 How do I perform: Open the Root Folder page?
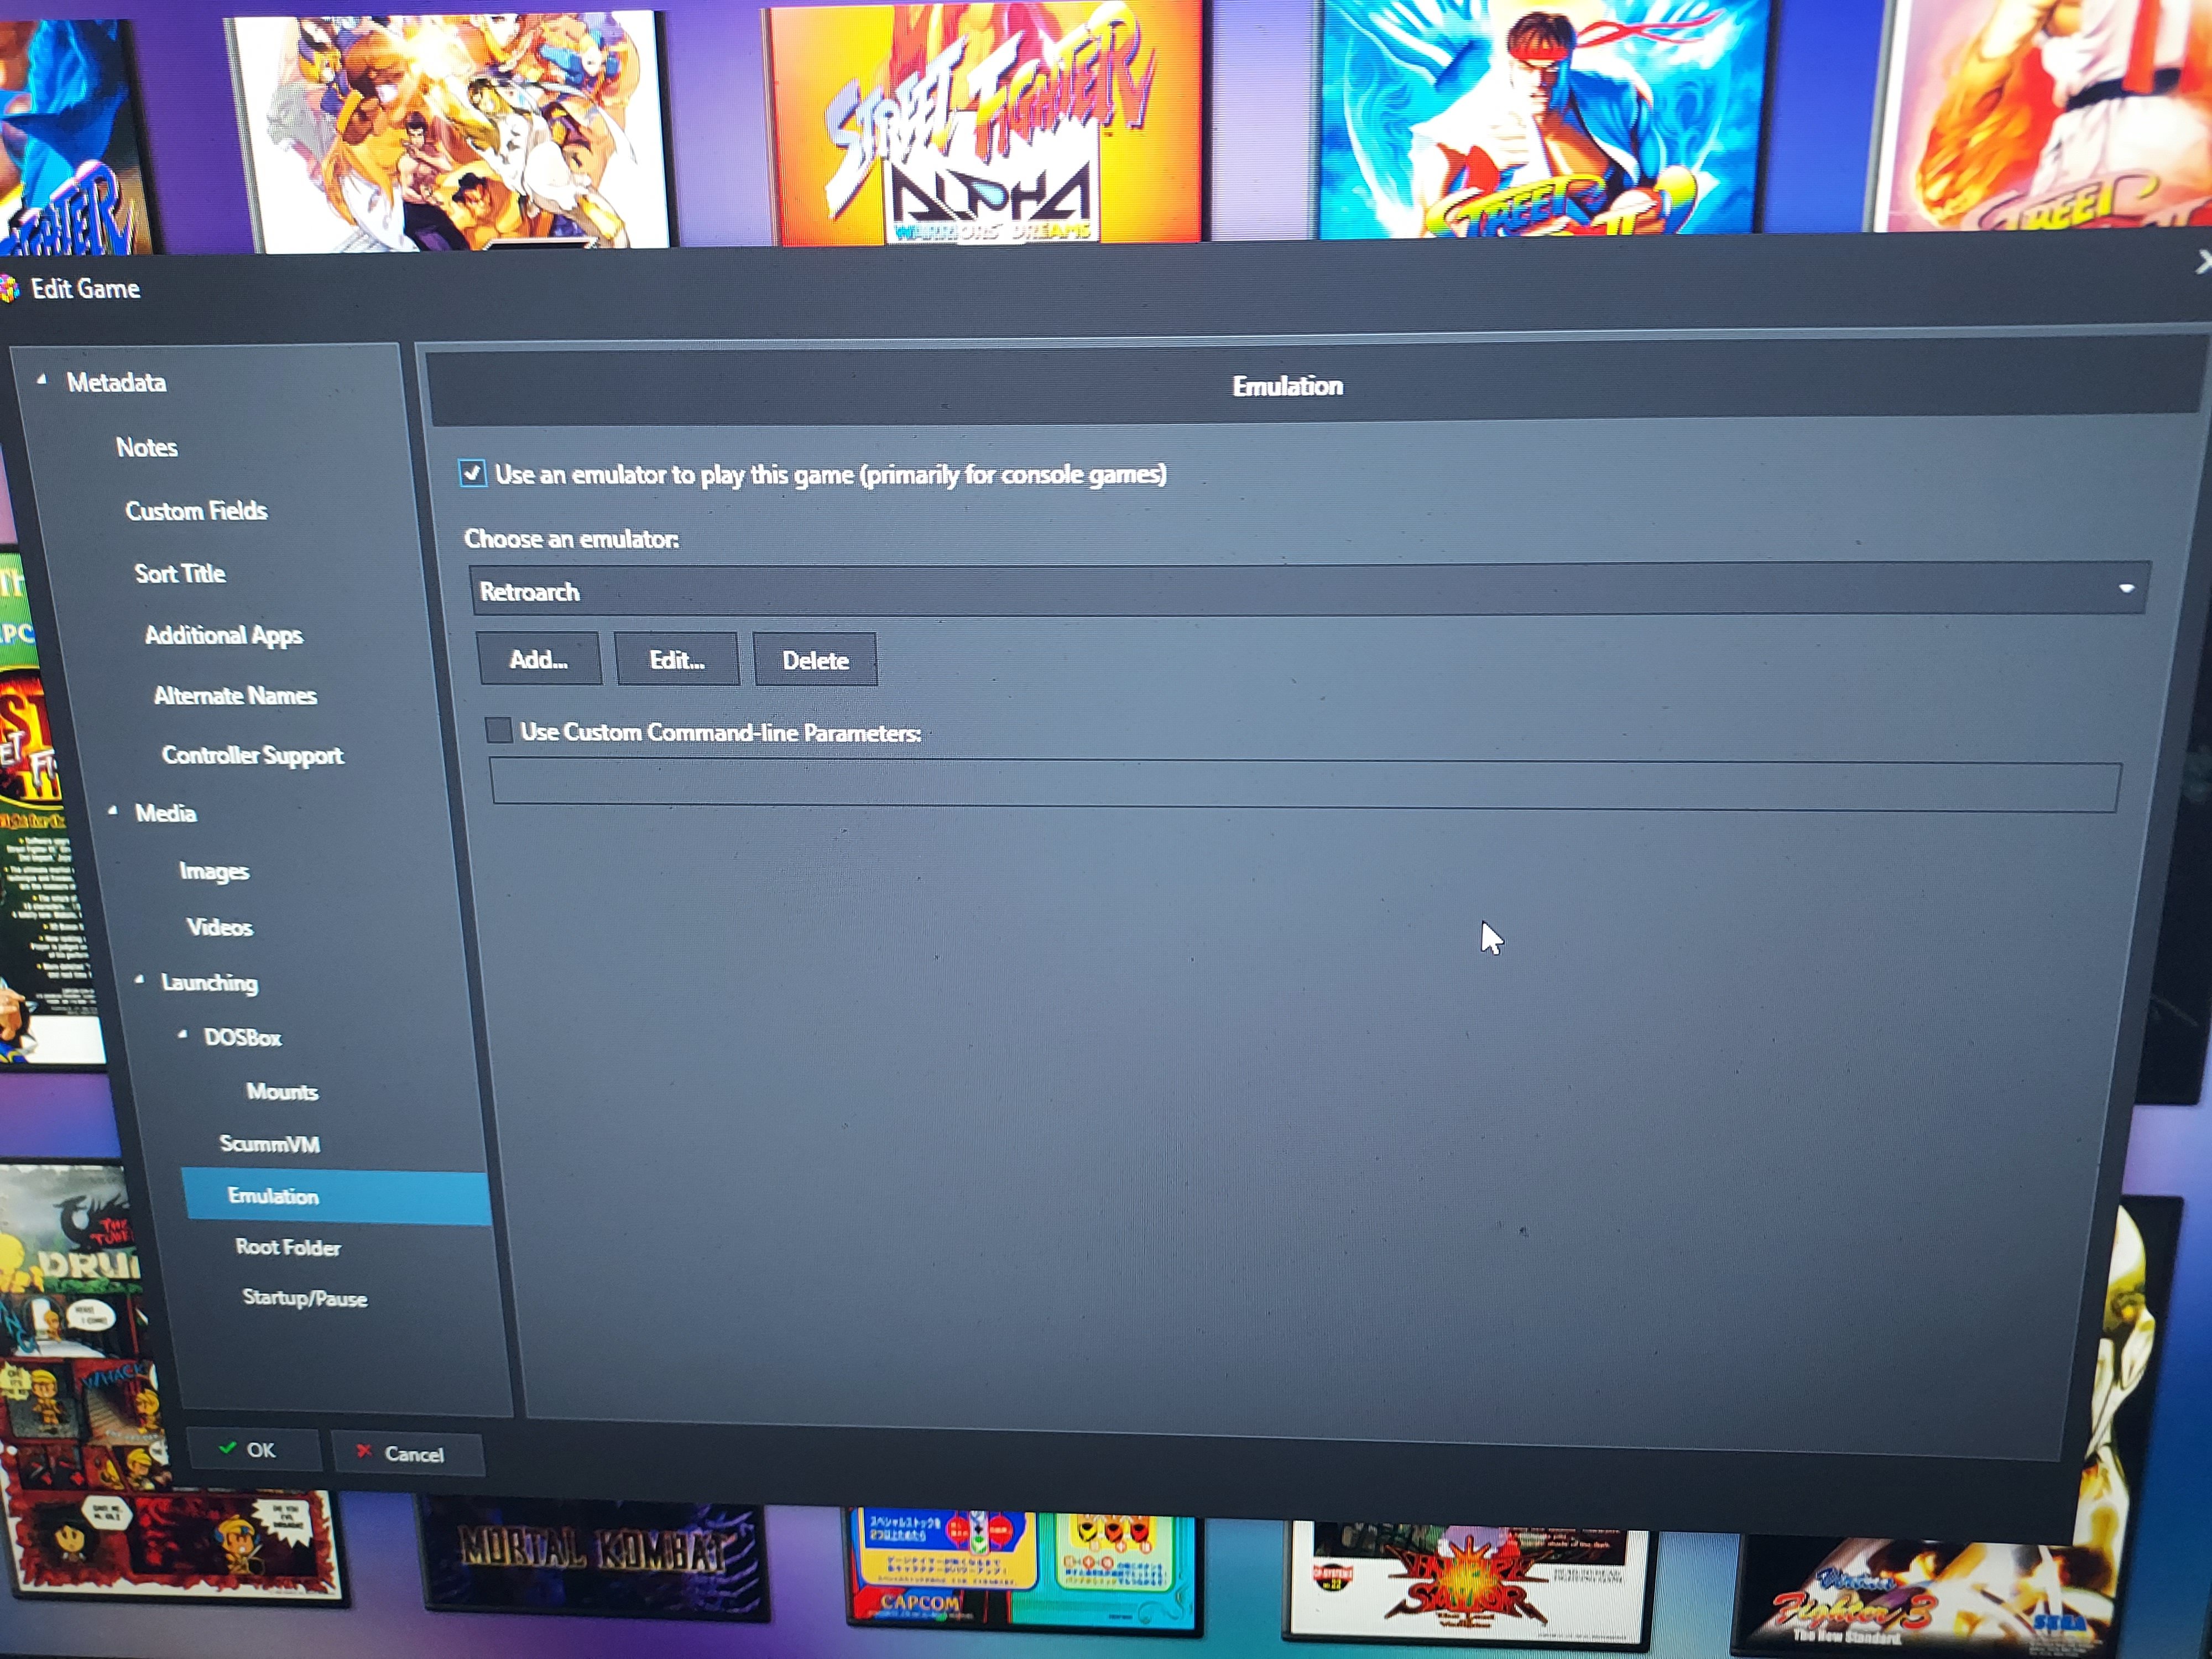click(288, 1247)
